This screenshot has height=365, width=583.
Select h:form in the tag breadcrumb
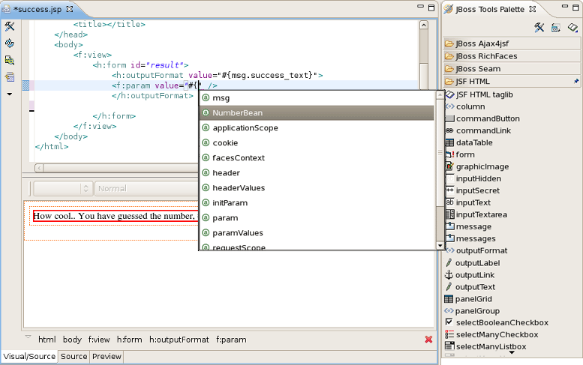(x=129, y=340)
